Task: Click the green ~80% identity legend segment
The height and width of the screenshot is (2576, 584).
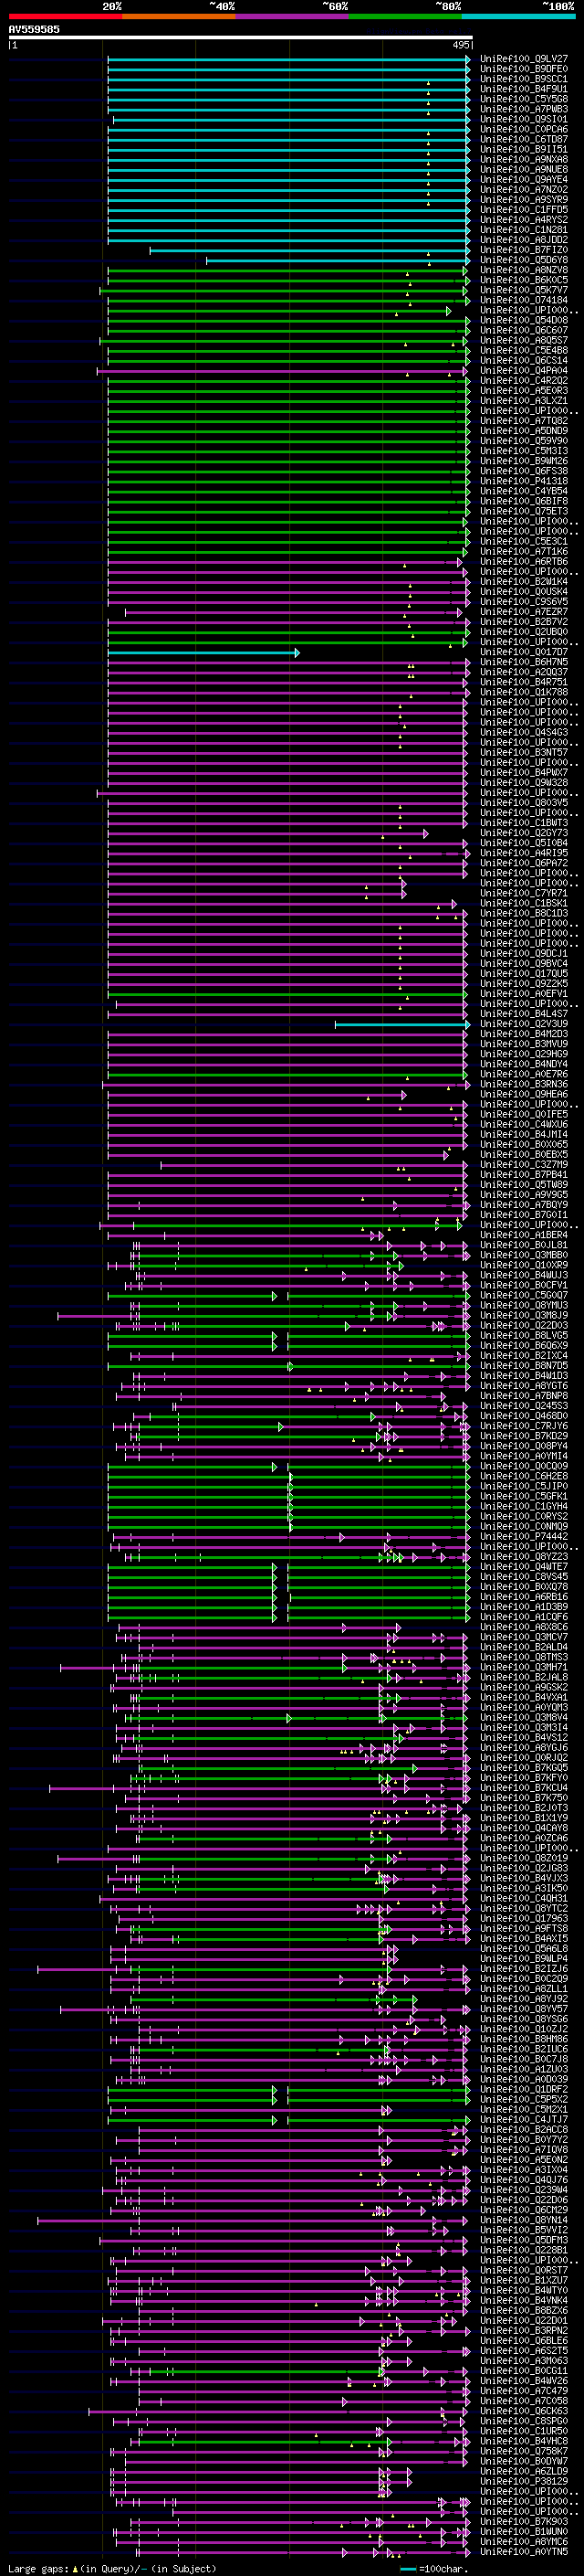Action: 405,16
